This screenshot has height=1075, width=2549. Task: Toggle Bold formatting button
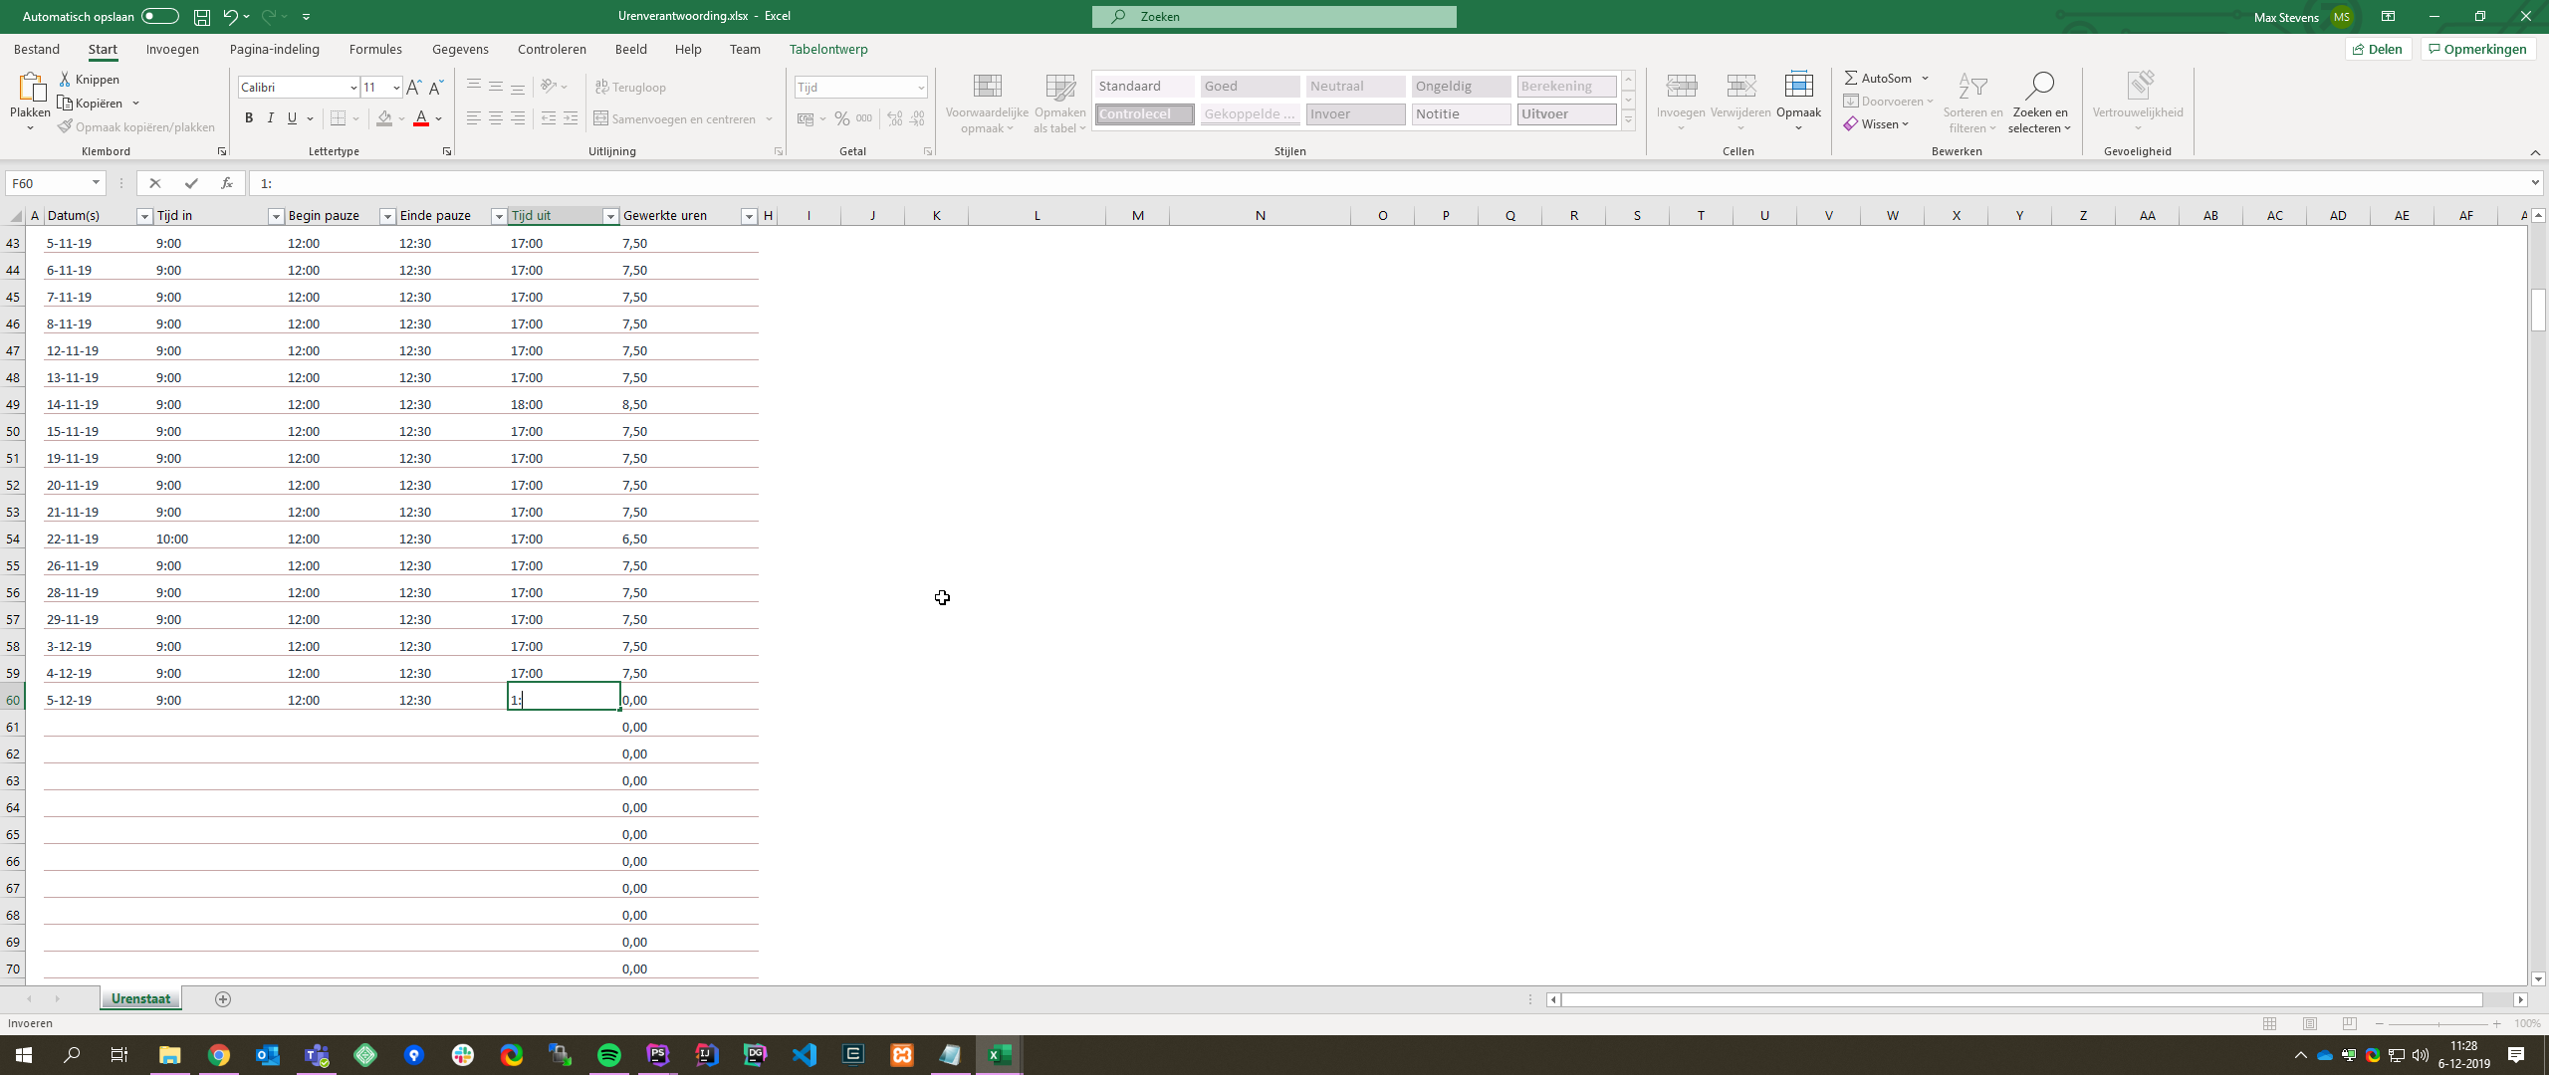[249, 118]
